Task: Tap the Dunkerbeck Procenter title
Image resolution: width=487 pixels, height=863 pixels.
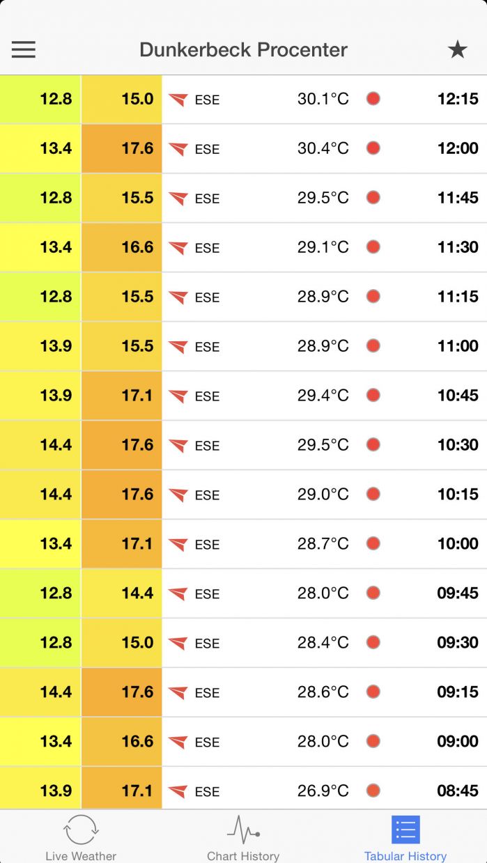Action: click(x=243, y=50)
